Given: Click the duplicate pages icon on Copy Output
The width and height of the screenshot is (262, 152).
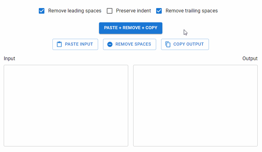Looking at the screenshot, I should pyautogui.click(x=168, y=44).
